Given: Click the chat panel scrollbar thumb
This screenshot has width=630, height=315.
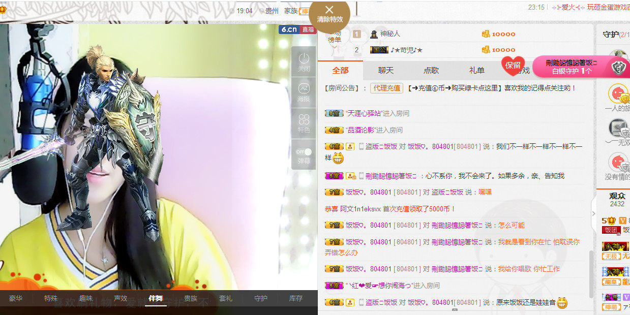Looking at the screenshot, I should (x=590, y=274).
